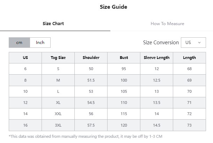
Task: Select the M tag size cell
Action: coord(58,80)
